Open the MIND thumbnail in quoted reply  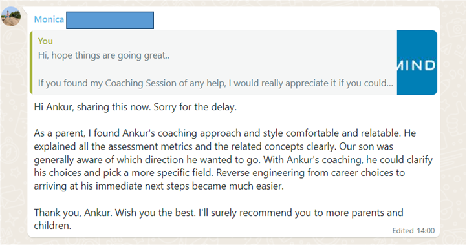click(417, 63)
